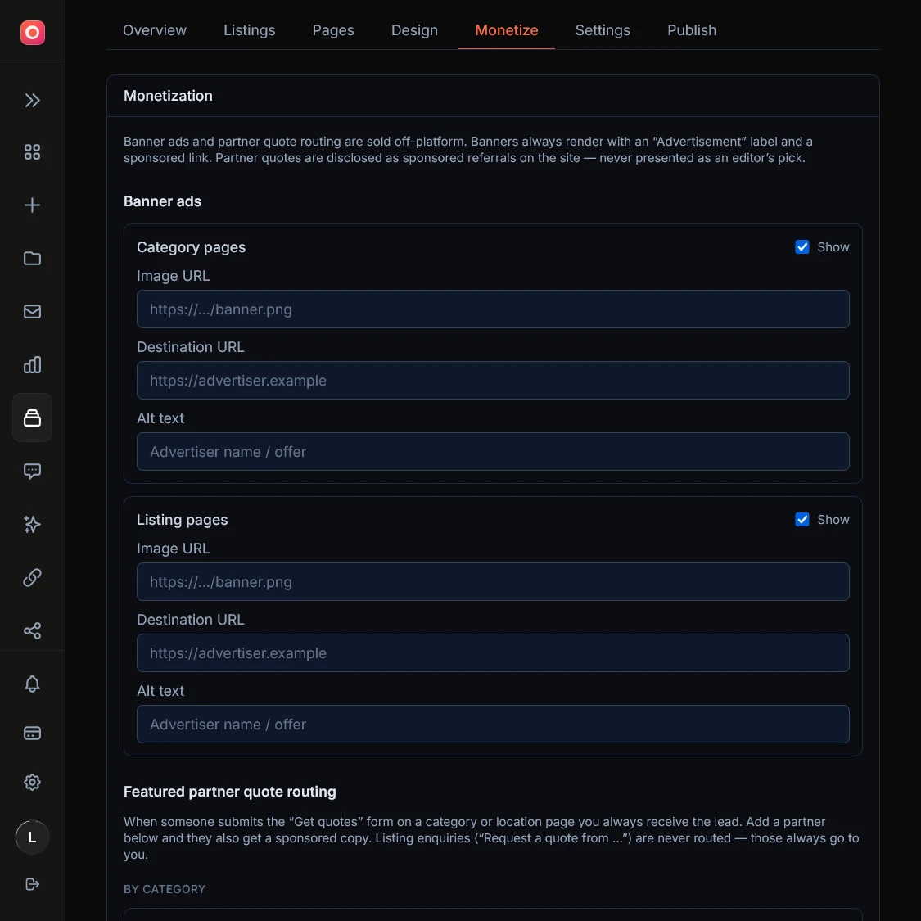Click the plus icon to create new
921x921 pixels.
(32, 205)
